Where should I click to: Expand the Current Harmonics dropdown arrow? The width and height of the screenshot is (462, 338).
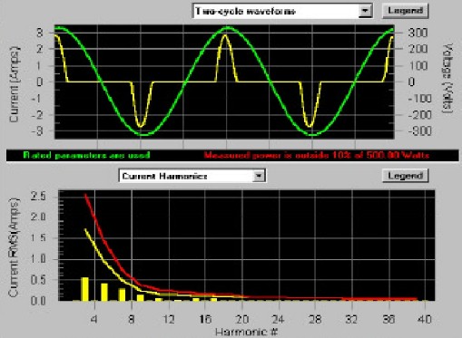pyautogui.click(x=259, y=176)
